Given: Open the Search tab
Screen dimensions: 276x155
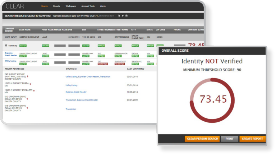Looking at the screenshot, I should (44, 6).
